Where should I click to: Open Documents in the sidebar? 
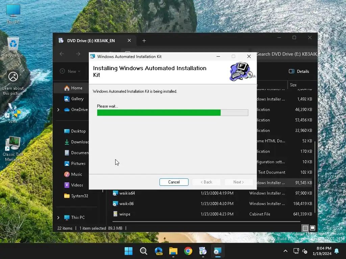coord(77,153)
